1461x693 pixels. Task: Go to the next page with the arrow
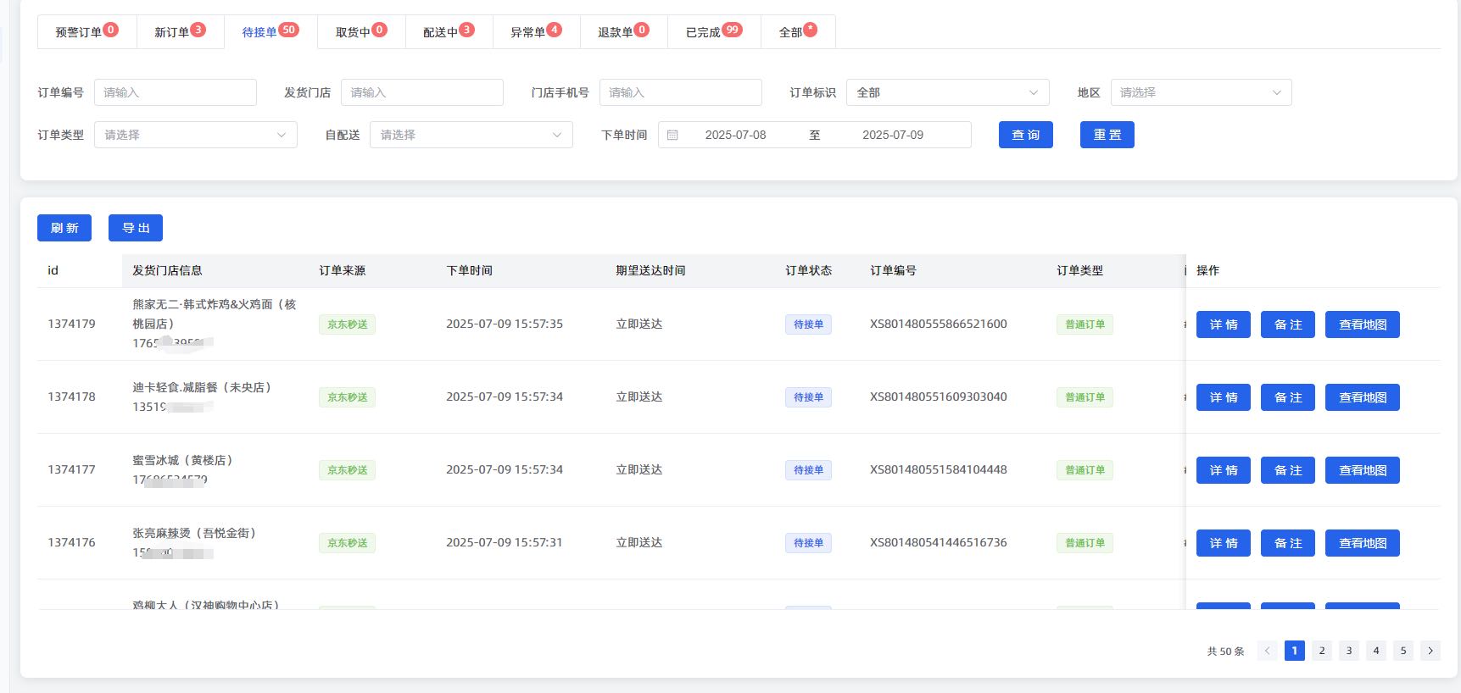1430,651
